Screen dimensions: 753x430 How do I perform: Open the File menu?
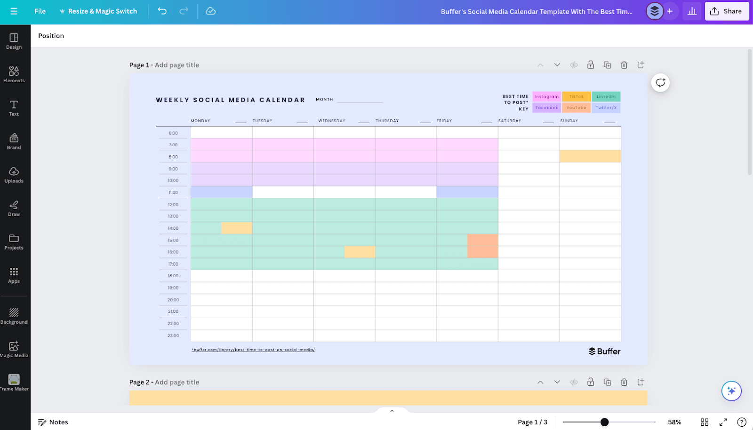pos(40,11)
